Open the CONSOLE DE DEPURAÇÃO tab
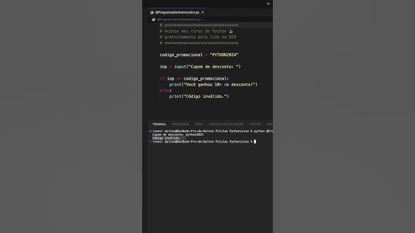Viewport: 415px width, 233px height. 226,124
